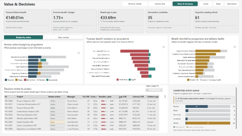Click the Intervention candidates card
Screen dimensions: 242x136
(x=169, y=21)
